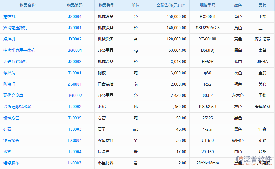Click item code TJ0035
This screenshot has width=275, height=169.
[x=75, y=118]
